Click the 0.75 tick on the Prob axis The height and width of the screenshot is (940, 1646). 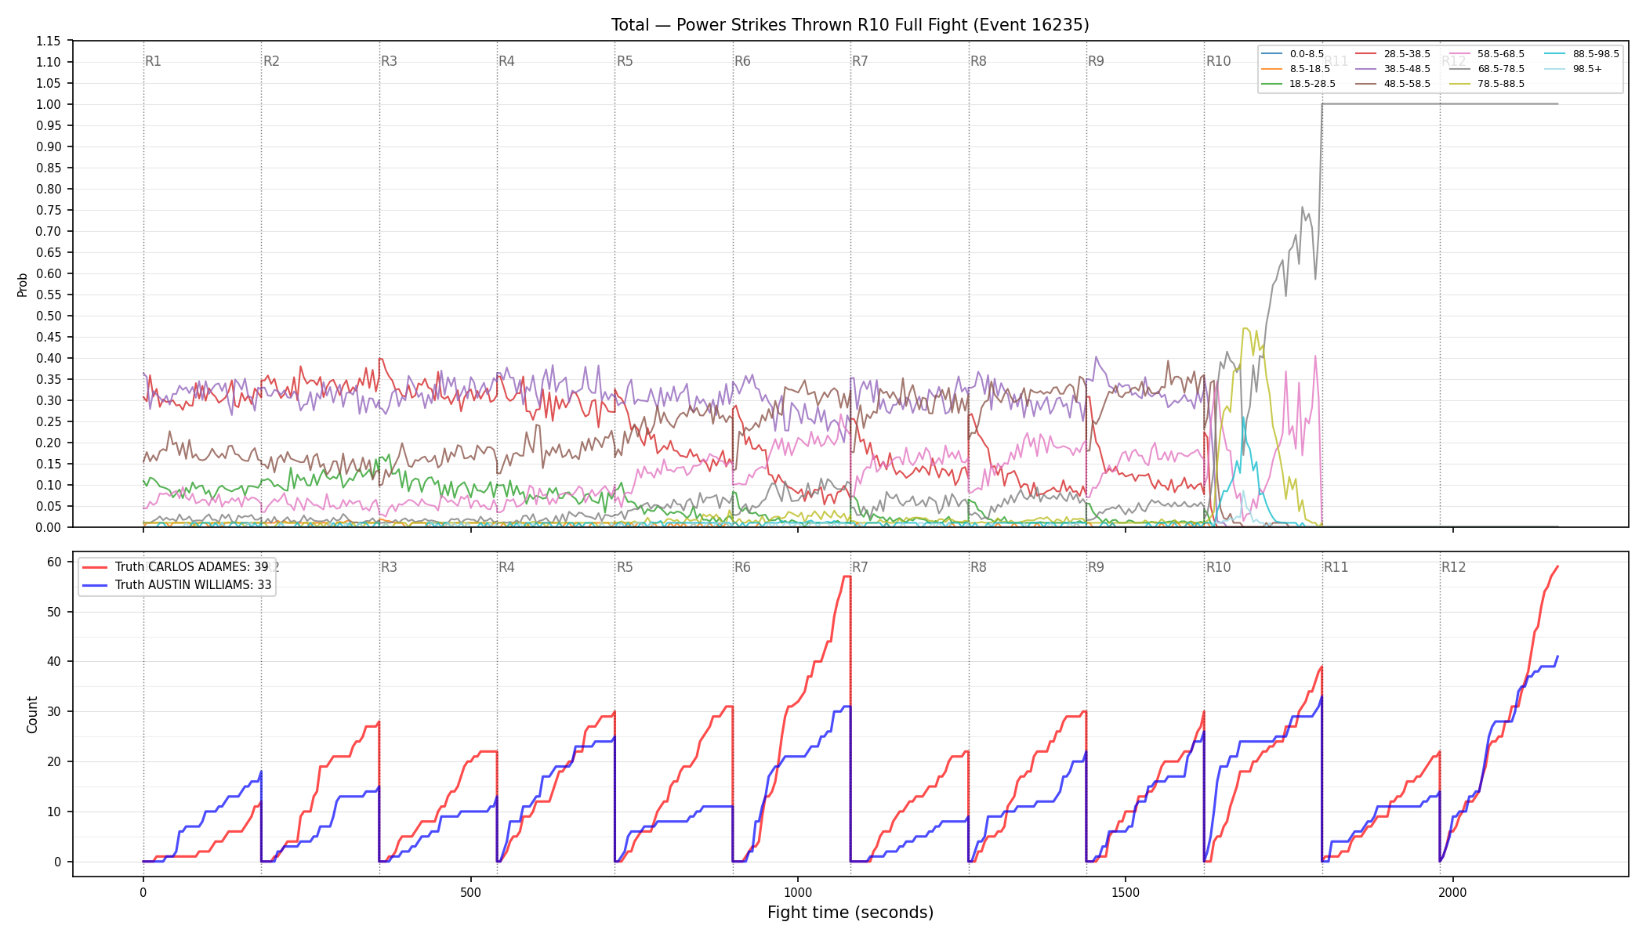coord(49,210)
